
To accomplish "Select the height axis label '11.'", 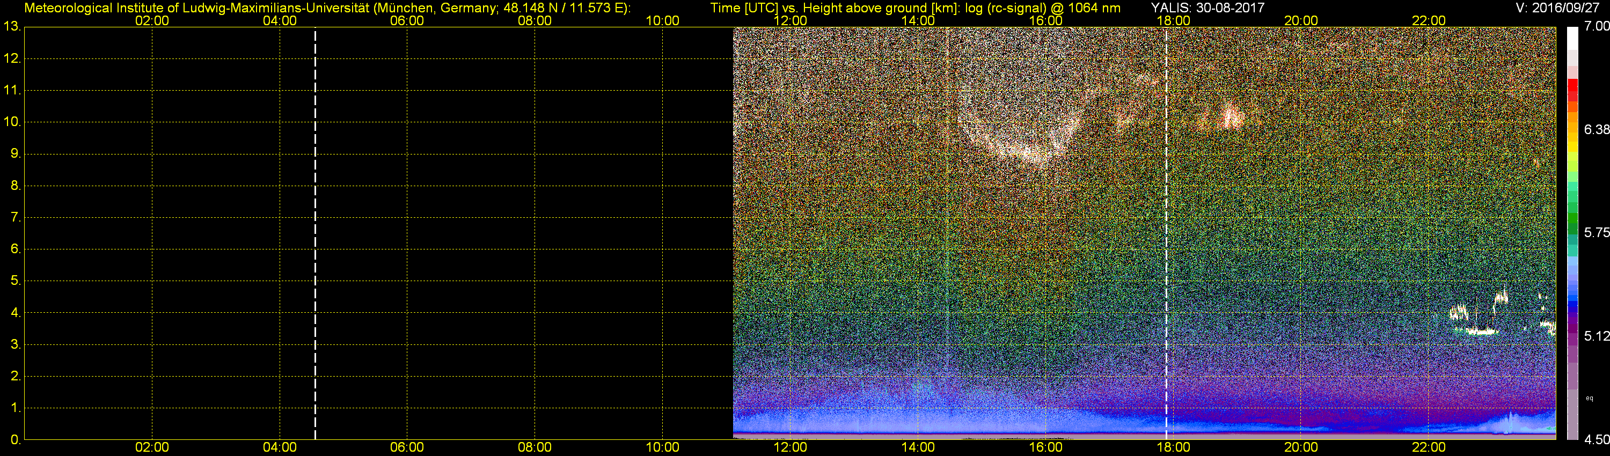I will pos(12,91).
